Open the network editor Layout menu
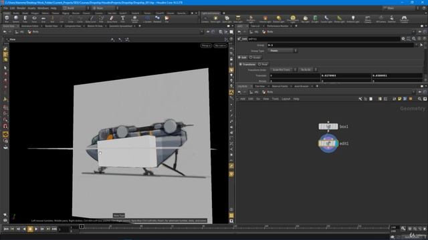This screenshot has height=240, width=428. coord(286,99)
